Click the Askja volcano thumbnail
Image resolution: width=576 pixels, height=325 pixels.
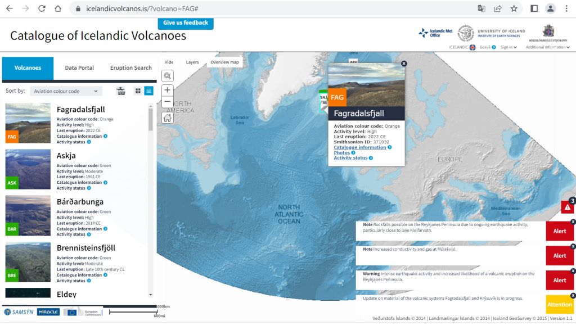28,169
